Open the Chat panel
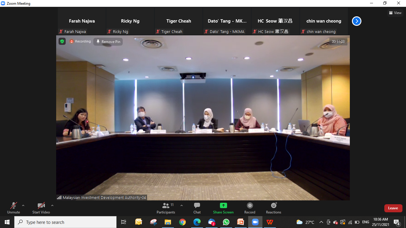Viewport: 406px width, 228px height. 197,208
